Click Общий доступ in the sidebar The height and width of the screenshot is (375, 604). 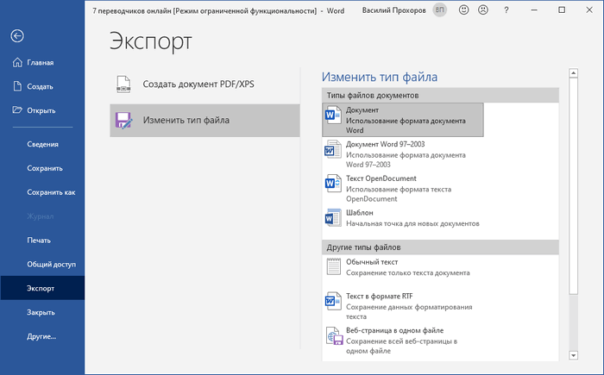pyautogui.click(x=50, y=264)
